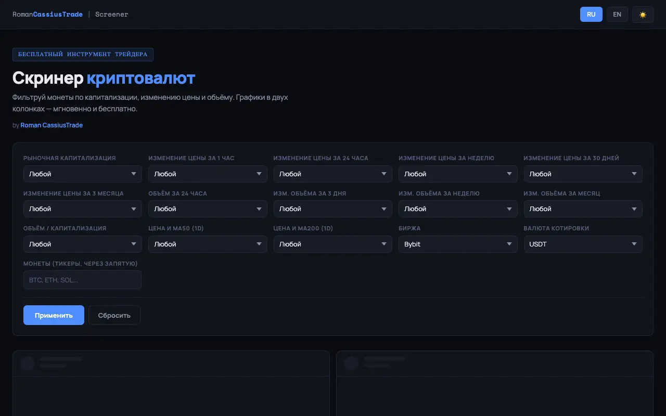Screen dimensions: 666x416
Task: Open the Рыночная капитализация dropdown
Action: tap(83, 174)
